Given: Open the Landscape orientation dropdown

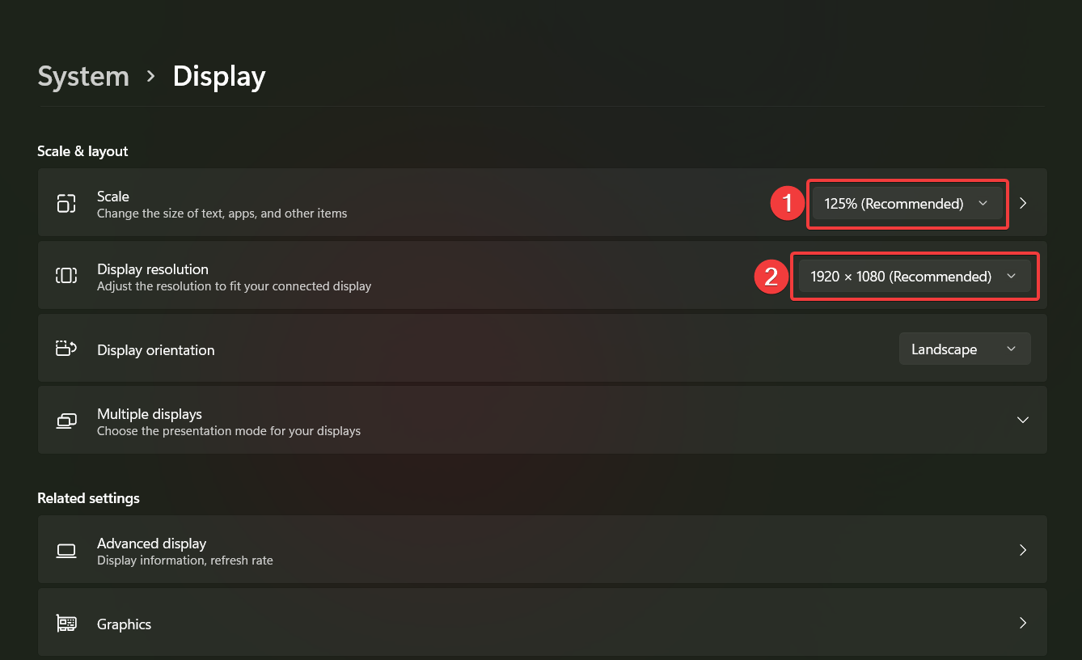Looking at the screenshot, I should (x=965, y=349).
